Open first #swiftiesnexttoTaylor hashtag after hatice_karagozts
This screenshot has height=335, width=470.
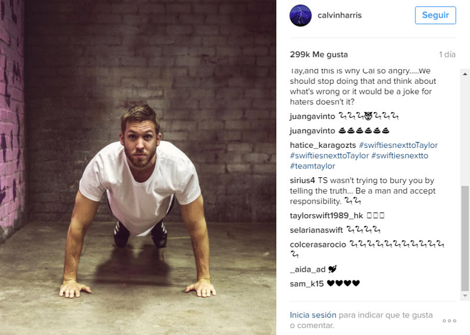pos(398,145)
